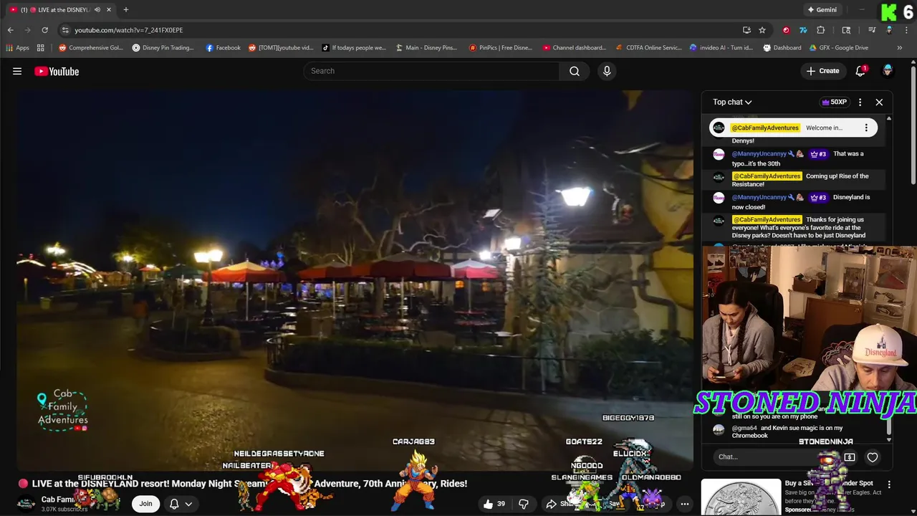Click the chat message input field

click(777, 457)
